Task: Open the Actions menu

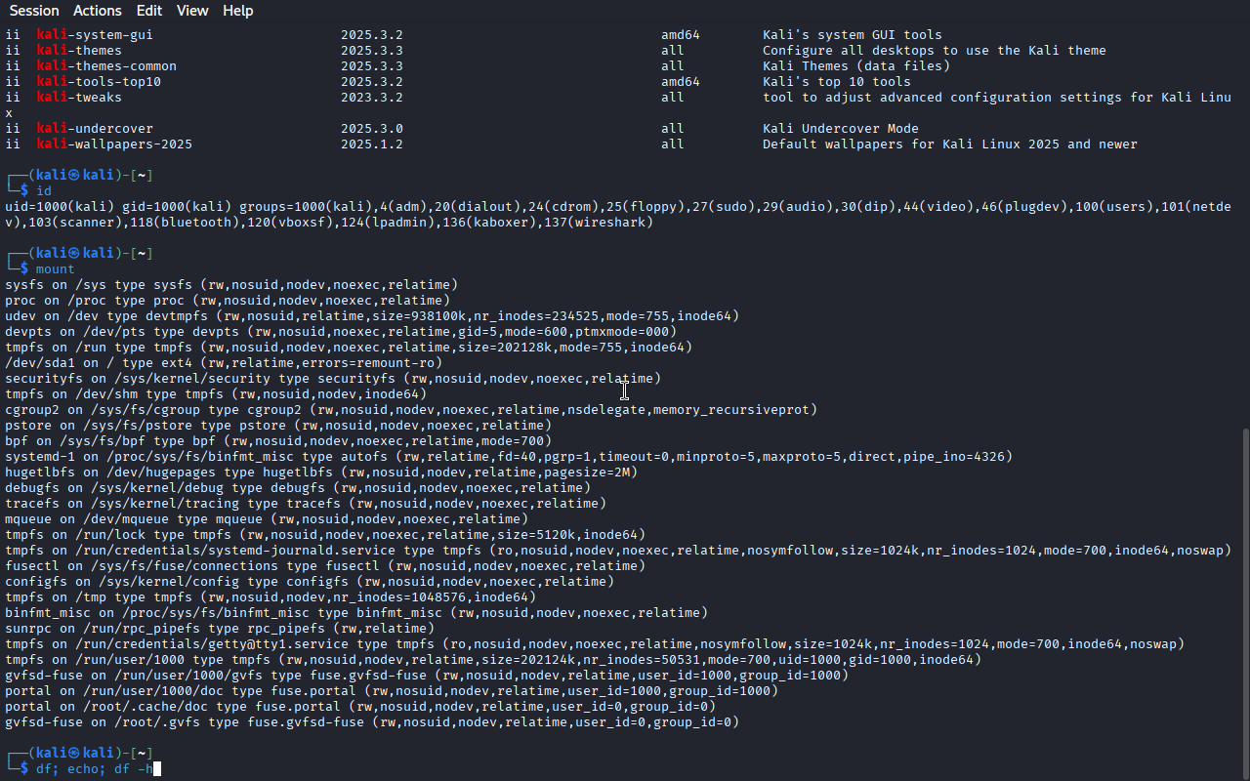Action: click(98, 11)
